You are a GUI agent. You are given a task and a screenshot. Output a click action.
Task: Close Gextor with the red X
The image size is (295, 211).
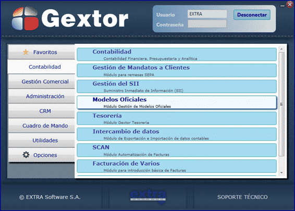tap(290, 5)
